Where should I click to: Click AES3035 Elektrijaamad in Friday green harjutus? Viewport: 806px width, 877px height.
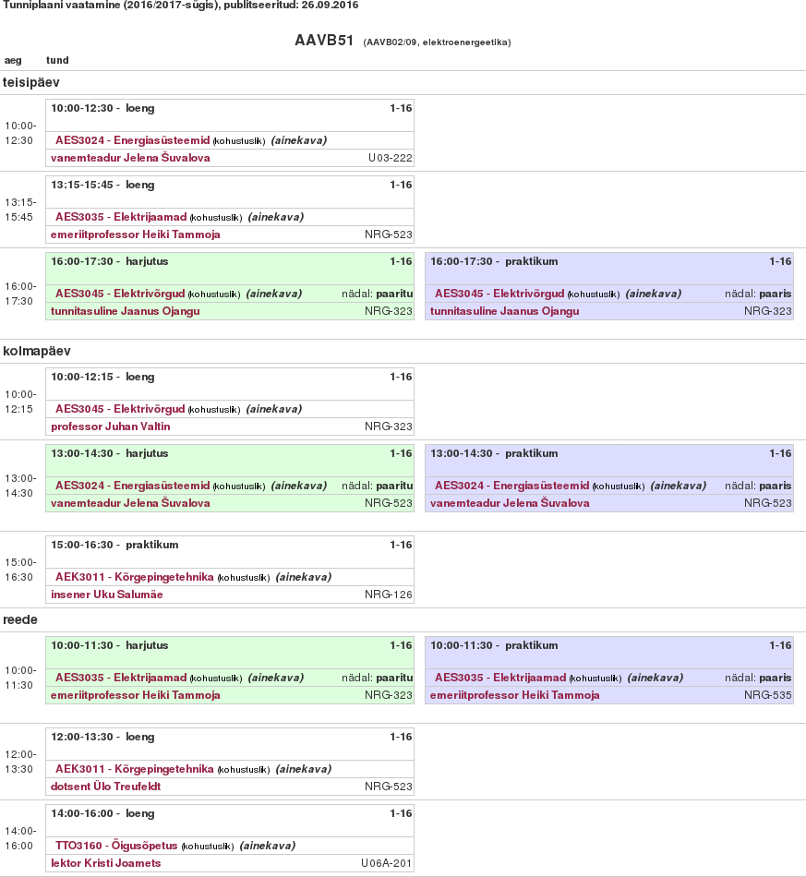(121, 678)
